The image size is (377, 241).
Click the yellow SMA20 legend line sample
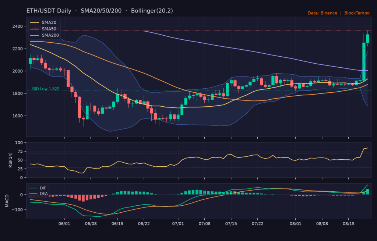point(34,22)
